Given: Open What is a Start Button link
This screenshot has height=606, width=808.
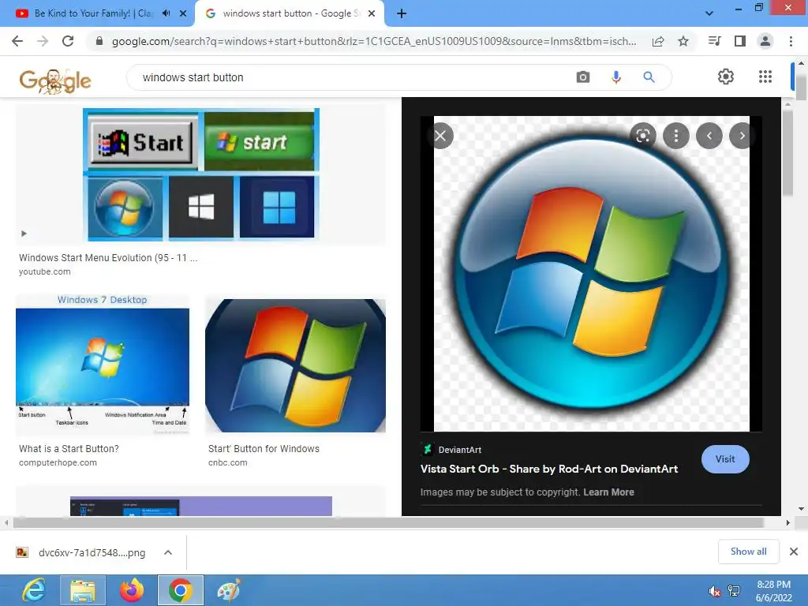Looking at the screenshot, I should click(x=69, y=449).
